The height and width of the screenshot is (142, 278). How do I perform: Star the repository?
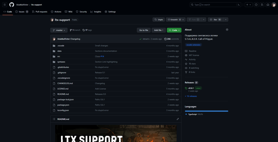tap(215, 20)
